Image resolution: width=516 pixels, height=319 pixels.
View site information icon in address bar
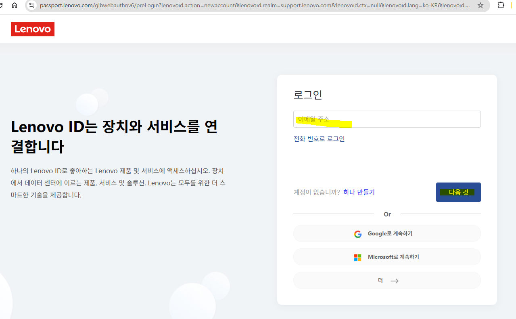point(32,5)
